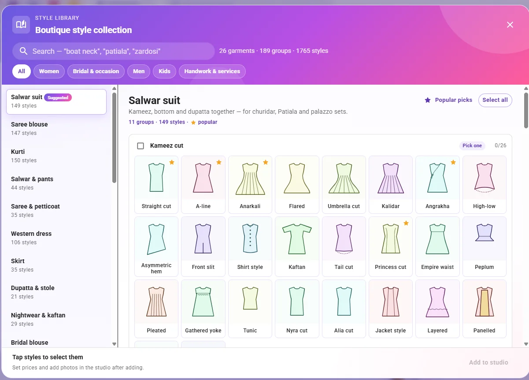Select the Layered style card
The image size is (529, 380).
[437, 309]
